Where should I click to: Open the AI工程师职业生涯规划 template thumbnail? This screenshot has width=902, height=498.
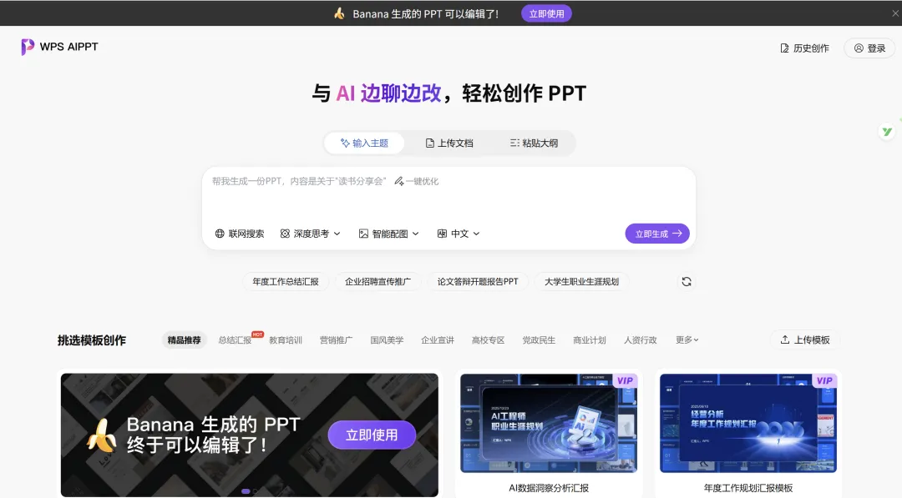[x=549, y=423]
